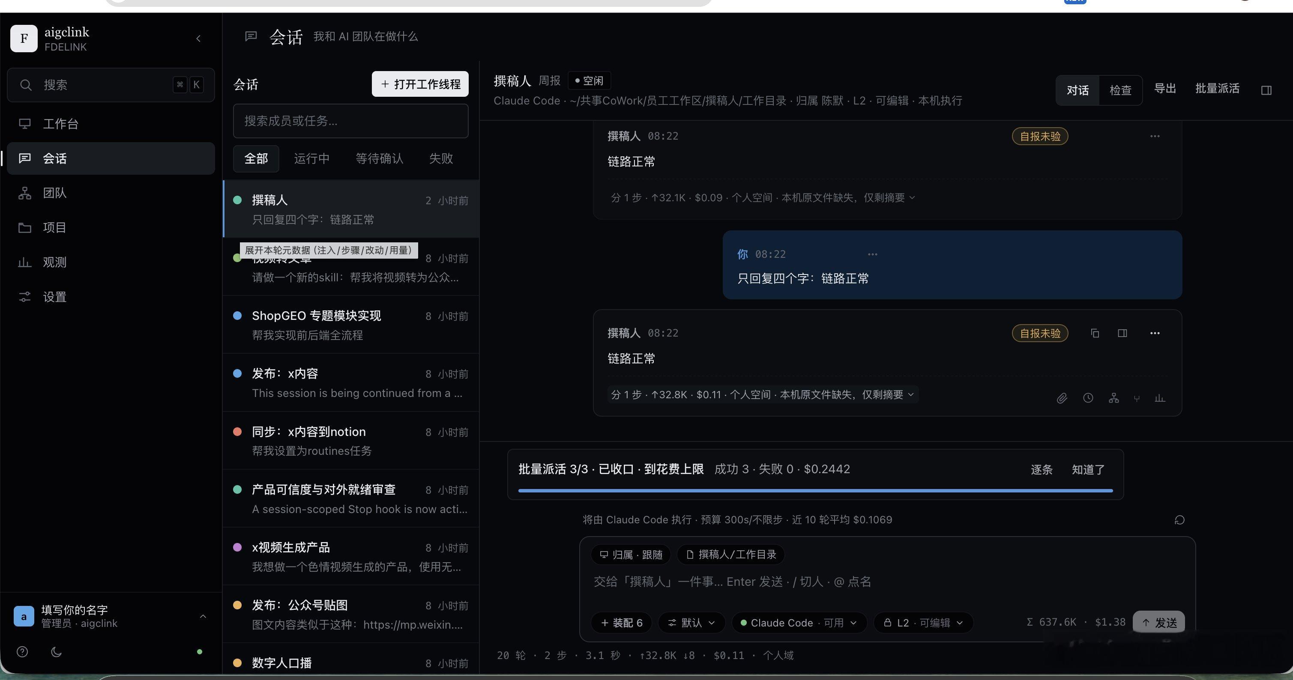
Task: Click the 自报未验 badge on the latest reply
Action: tap(1040, 333)
